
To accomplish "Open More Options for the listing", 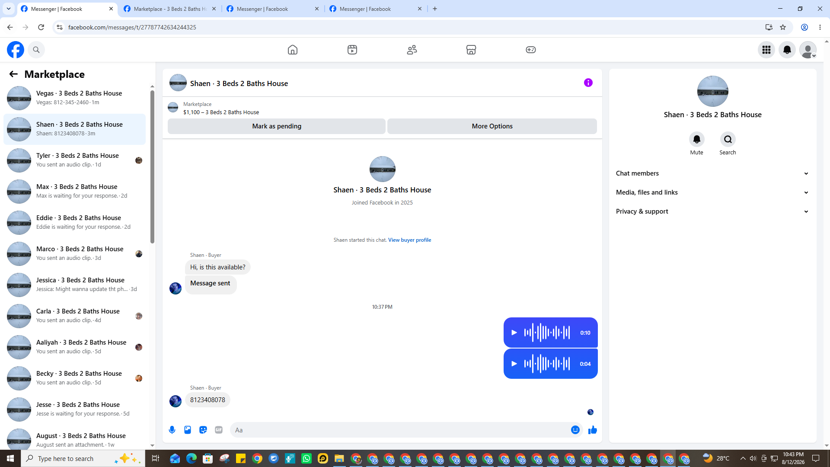I will pos(492,126).
